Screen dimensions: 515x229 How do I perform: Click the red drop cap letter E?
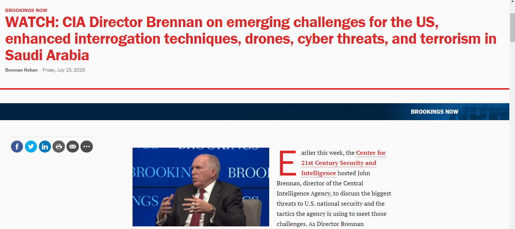click(287, 162)
